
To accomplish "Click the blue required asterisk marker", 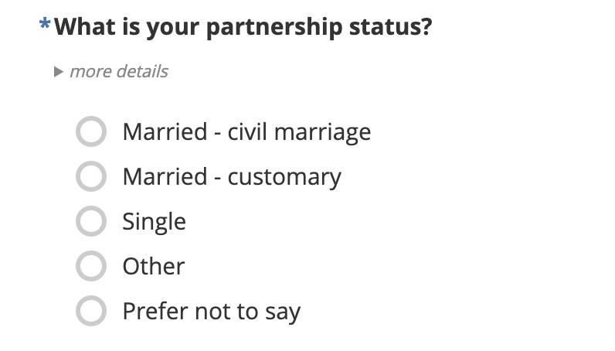I will [x=45, y=23].
